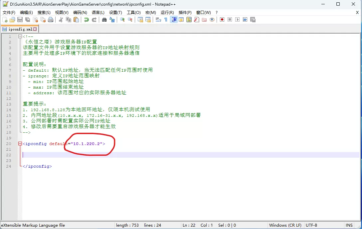Click the New file toolbar icon
The width and height of the screenshot is (362, 229).
(5, 20)
